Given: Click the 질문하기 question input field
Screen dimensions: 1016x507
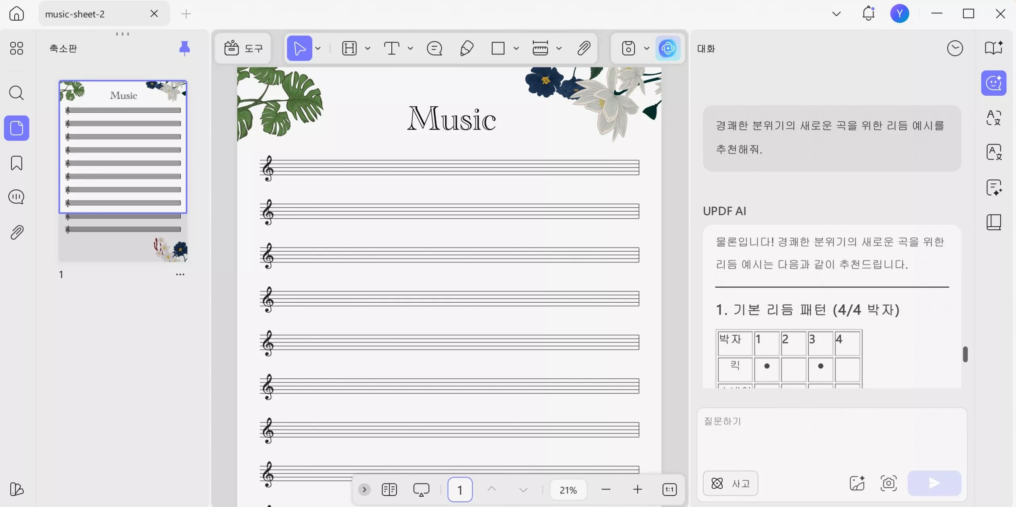Looking at the screenshot, I should tap(832, 437).
